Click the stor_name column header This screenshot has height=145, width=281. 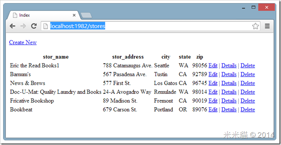click(56, 57)
